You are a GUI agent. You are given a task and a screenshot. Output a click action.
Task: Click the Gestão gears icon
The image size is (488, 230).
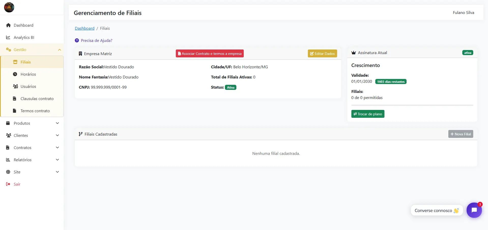click(8, 50)
